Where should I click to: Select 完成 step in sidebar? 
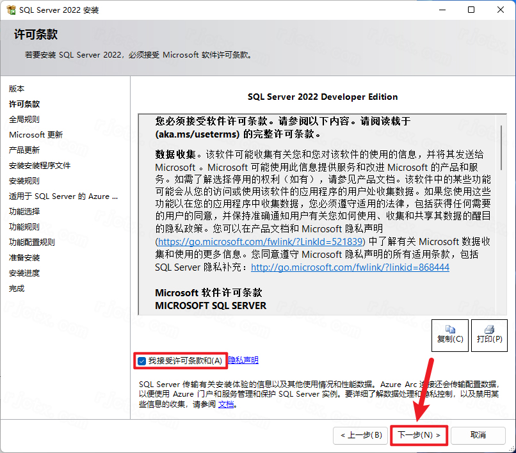pyautogui.click(x=17, y=288)
